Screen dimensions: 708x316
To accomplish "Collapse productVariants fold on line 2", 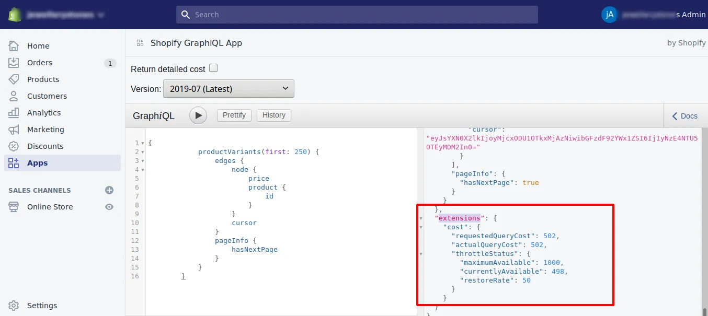I will (143, 152).
